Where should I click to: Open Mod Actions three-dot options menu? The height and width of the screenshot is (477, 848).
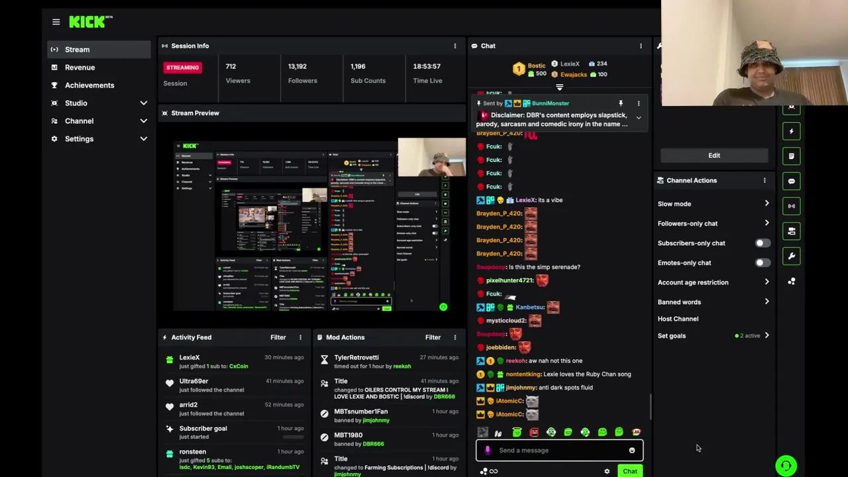454,337
